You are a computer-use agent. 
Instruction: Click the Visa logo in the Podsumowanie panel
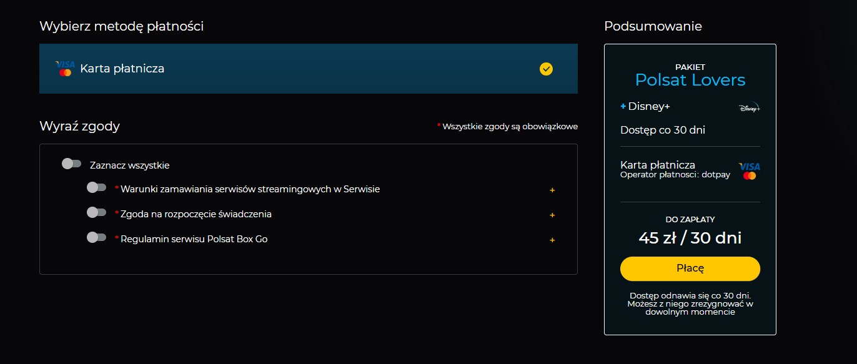748,167
